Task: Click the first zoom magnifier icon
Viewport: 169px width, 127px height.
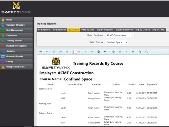Action: [x=133, y=52]
